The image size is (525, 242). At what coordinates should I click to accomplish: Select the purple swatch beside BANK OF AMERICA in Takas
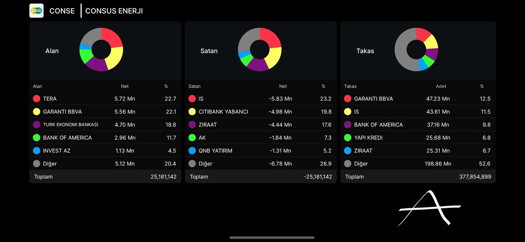click(348, 124)
